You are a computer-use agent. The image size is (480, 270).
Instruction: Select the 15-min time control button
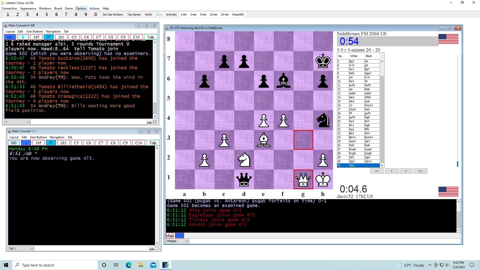213,14
